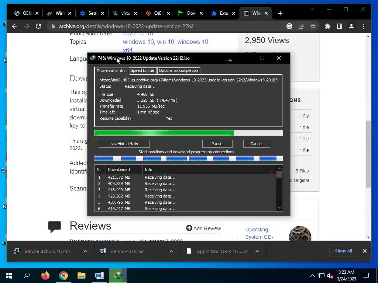
Task: Reload the archive.org page
Action: [38, 26]
